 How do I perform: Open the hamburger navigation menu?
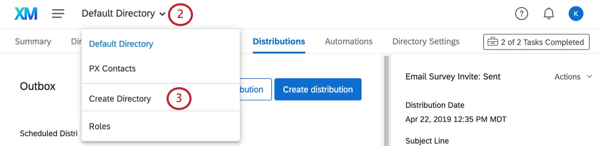coord(58,14)
